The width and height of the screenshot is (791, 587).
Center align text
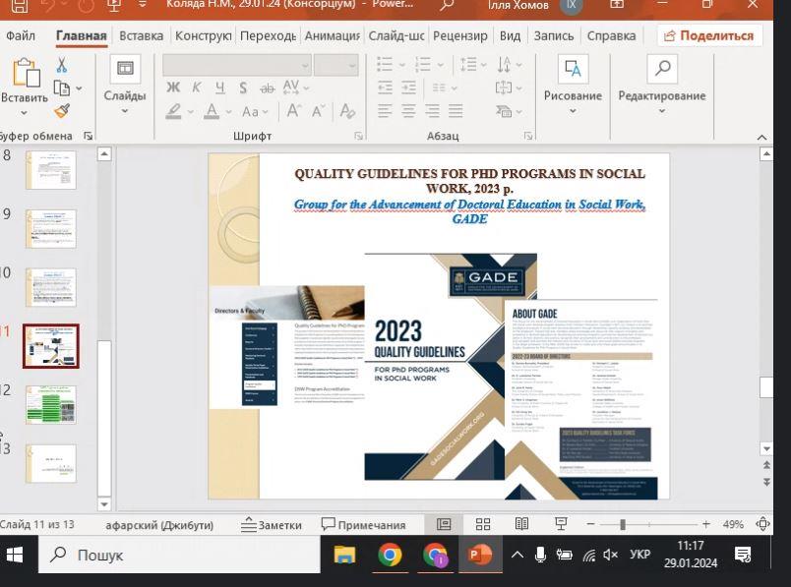pyautogui.click(x=408, y=111)
